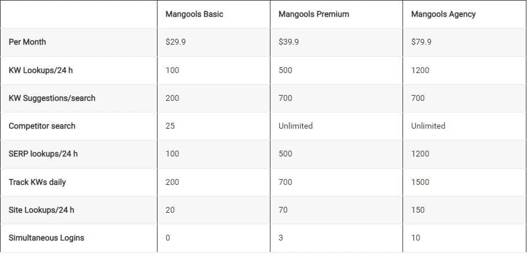Image resolution: width=527 pixels, height=255 pixels.
Task: Click the Site Lookups/24 h row label
Action: tap(41, 210)
